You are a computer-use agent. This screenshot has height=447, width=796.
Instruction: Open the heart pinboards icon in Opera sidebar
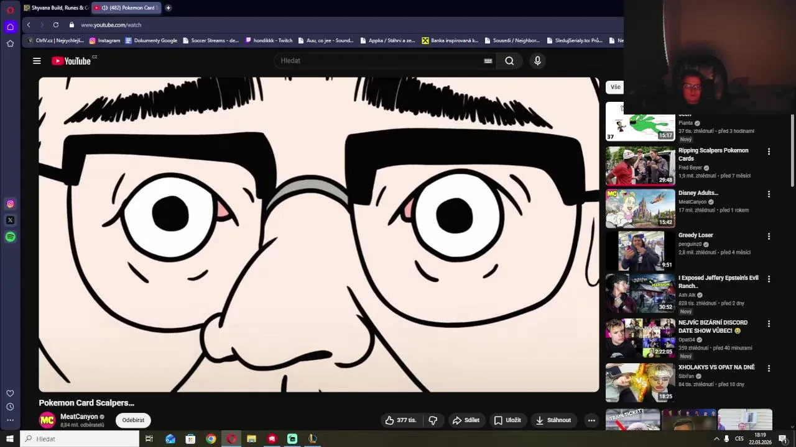tap(10, 393)
